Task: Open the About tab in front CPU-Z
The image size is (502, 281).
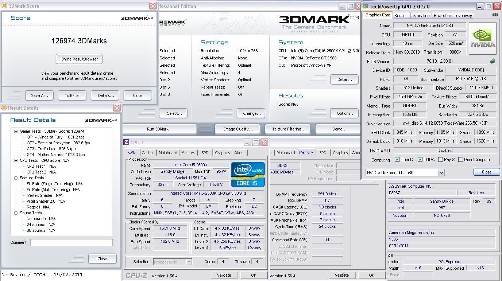Action: pos(239,153)
